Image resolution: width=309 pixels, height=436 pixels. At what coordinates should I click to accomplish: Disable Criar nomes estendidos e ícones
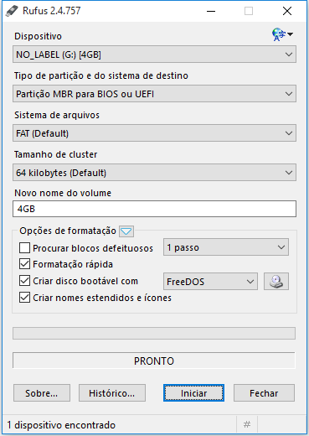pyautogui.click(x=24, y=298)
